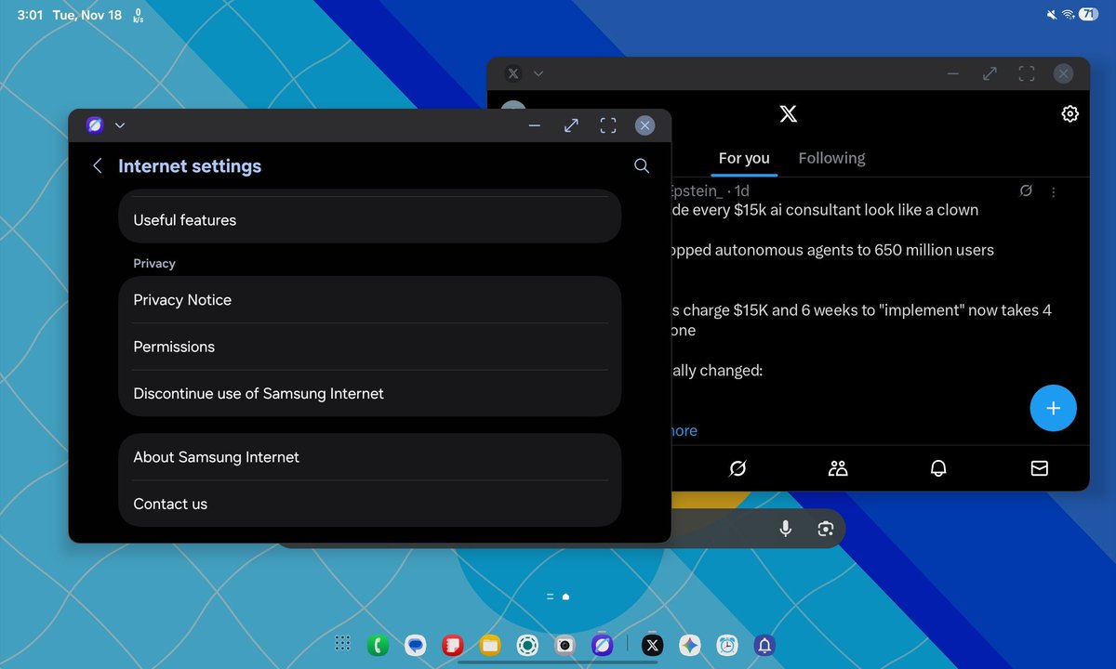The width and height of the screenshot is (1116, 669).
Task: Compose new post with plus button
Action: pos(1053,408)
